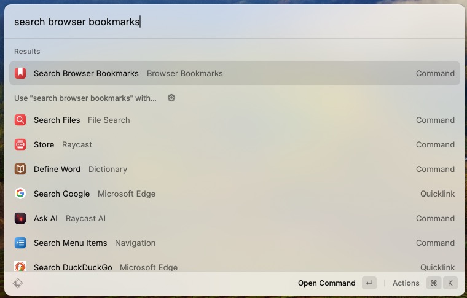Viewport: 467px width, 298px height.
Task: Click the Search Menu Items blue icon
Action: click(x=20, y=243)
